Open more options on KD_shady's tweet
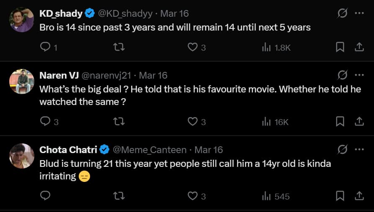374x212 pixels. (x=359, y=13)
